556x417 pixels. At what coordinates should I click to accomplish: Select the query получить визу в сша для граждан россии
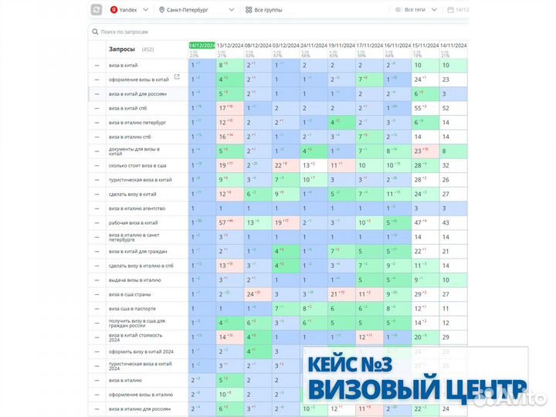click(137, 324)
